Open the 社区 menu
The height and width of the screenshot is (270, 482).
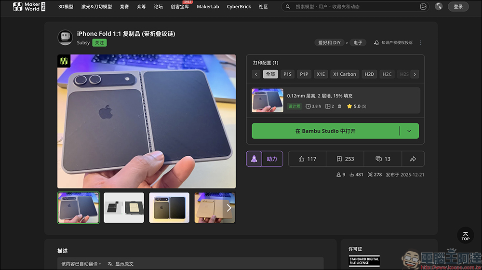pos(263,6)
